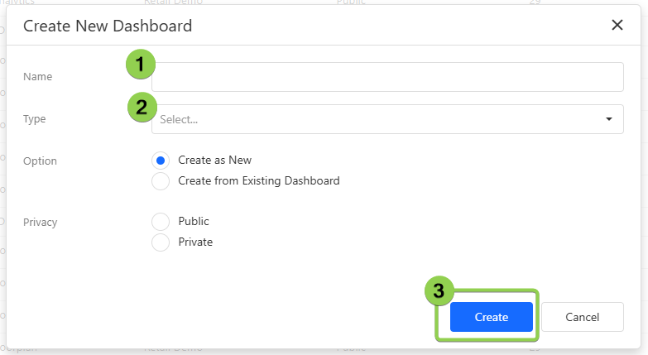The height and width of the screenshot is (355, 648).
Task: Choose 'Create from Existing Dashboard' radio circle
Action: [161, 180]
